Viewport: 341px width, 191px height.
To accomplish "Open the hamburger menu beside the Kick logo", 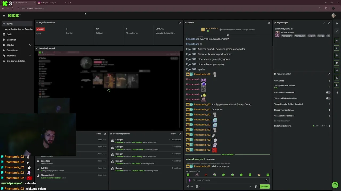I will click(4, 16).
